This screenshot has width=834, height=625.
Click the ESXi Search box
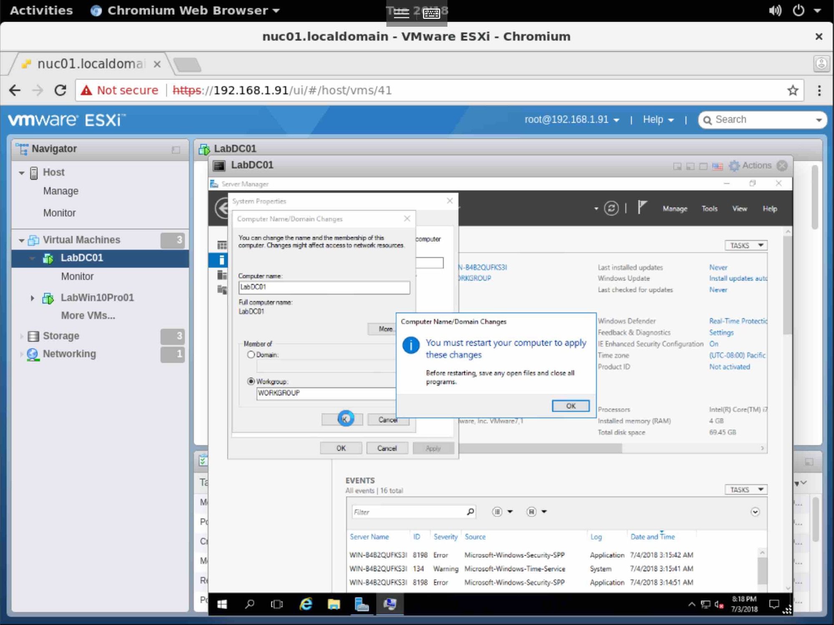pos(762,120)
